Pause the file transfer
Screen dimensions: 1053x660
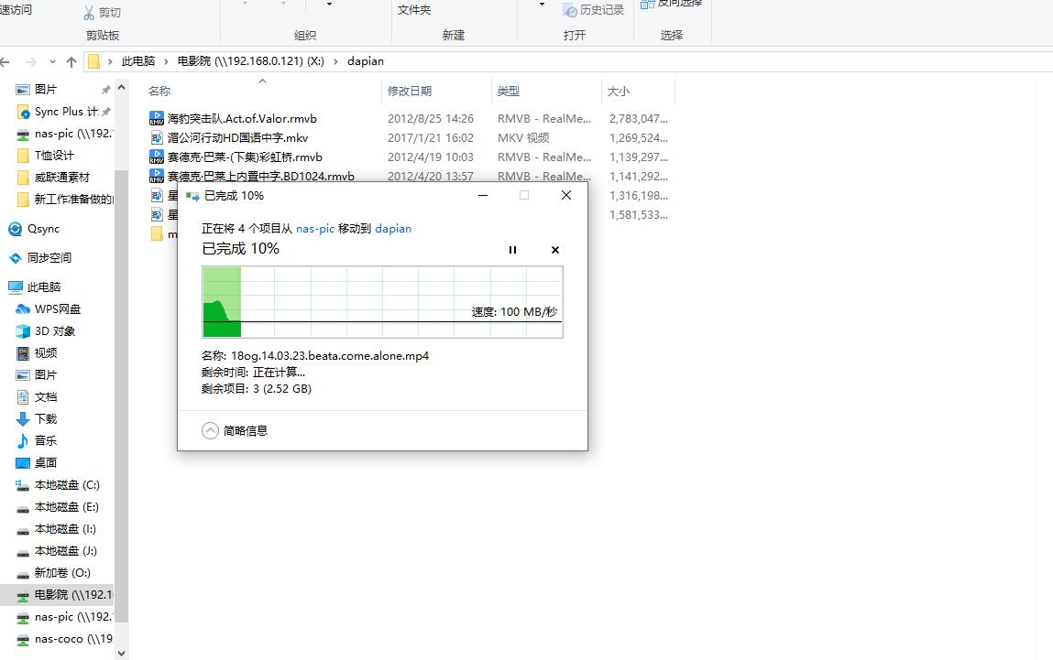tap(512, 249)
